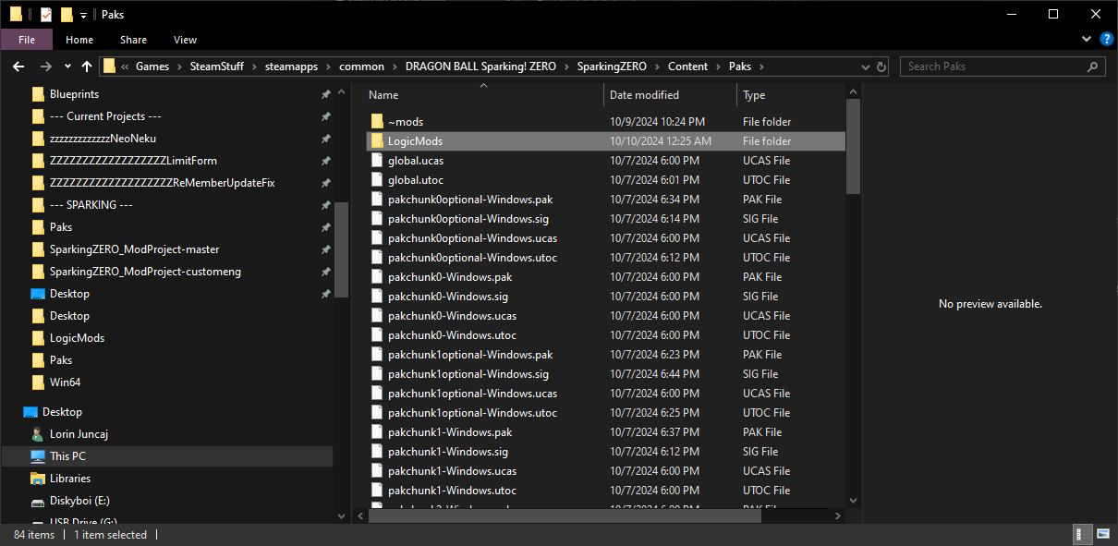This screenshot has width=1118, height=546.
Task: Open the blue Help question mark icon
Action: (1106, 40)
